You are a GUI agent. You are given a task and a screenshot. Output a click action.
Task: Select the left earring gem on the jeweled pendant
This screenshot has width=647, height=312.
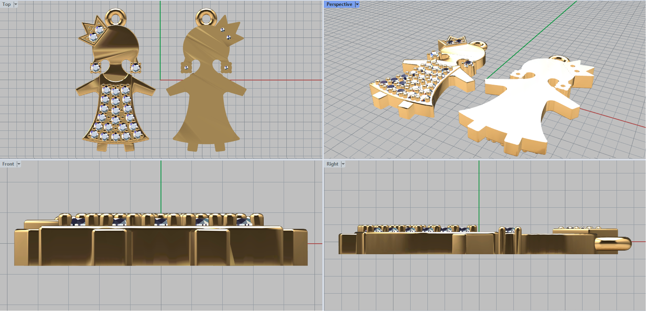click(x=95, y=67)
